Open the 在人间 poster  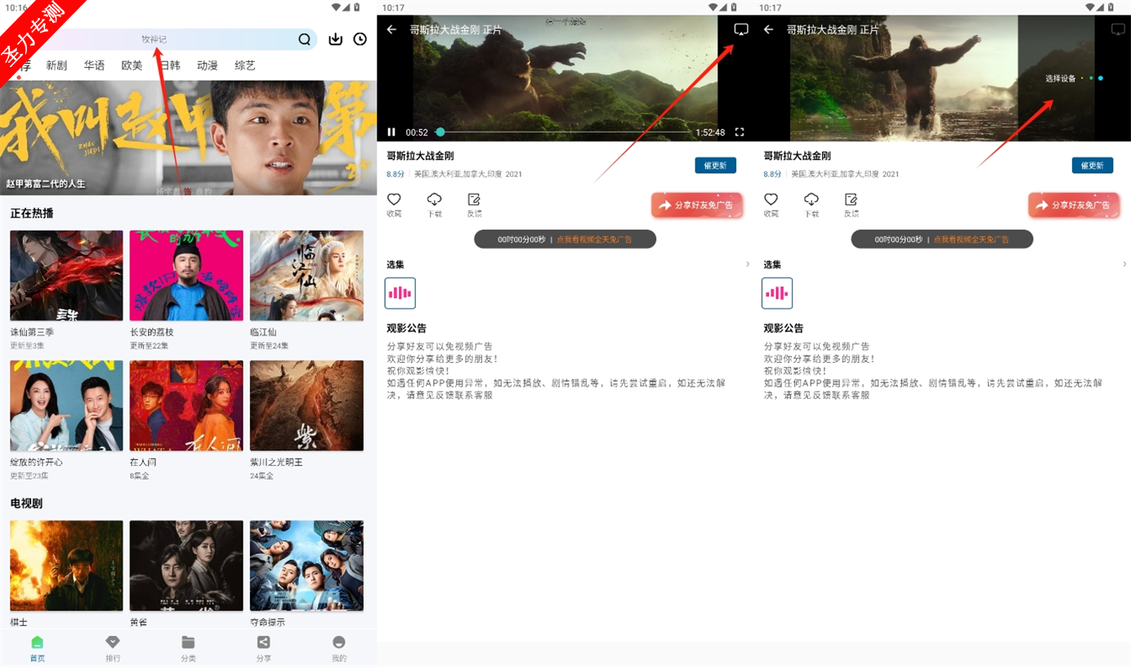[x=186, y=405]
